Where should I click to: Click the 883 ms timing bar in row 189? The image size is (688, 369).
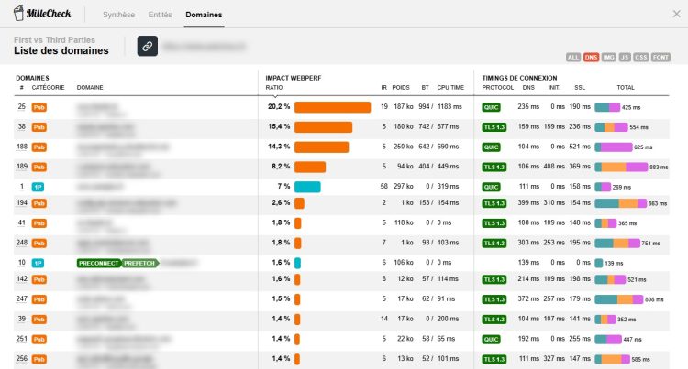[621, 168]
